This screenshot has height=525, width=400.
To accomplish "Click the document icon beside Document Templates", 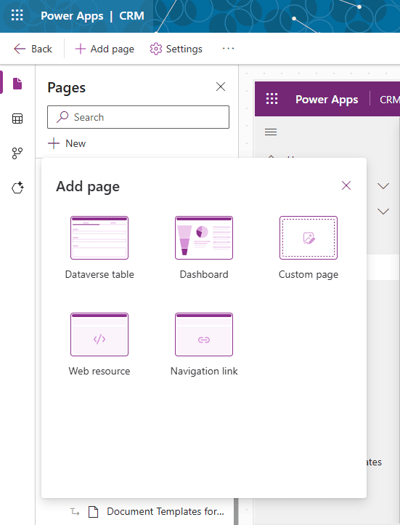I will (93, 512).
